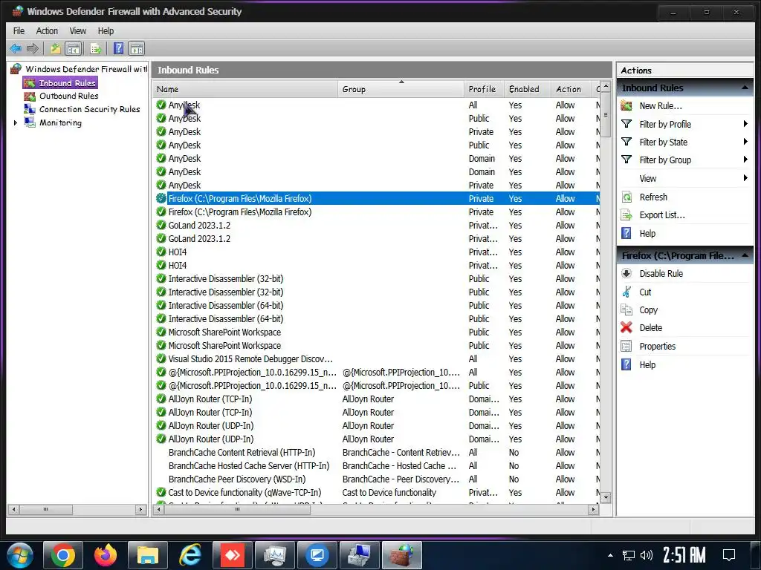
Task: Collapse the Inbound Rules actions section
Action: [745, 88]
